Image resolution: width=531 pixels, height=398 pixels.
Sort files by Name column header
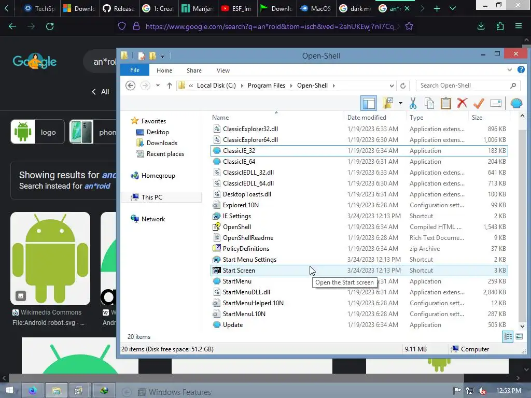click(220, 118)
